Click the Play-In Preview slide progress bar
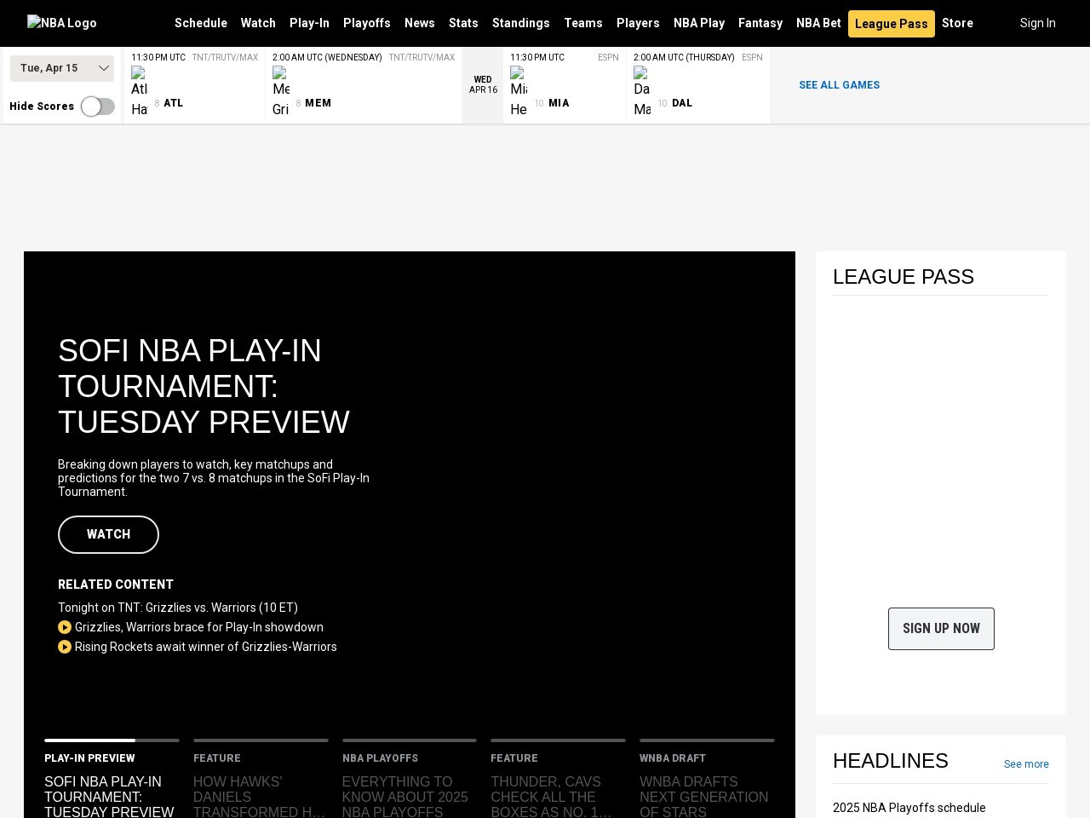This screenshot has width=1090, height=818. (112, 740)
